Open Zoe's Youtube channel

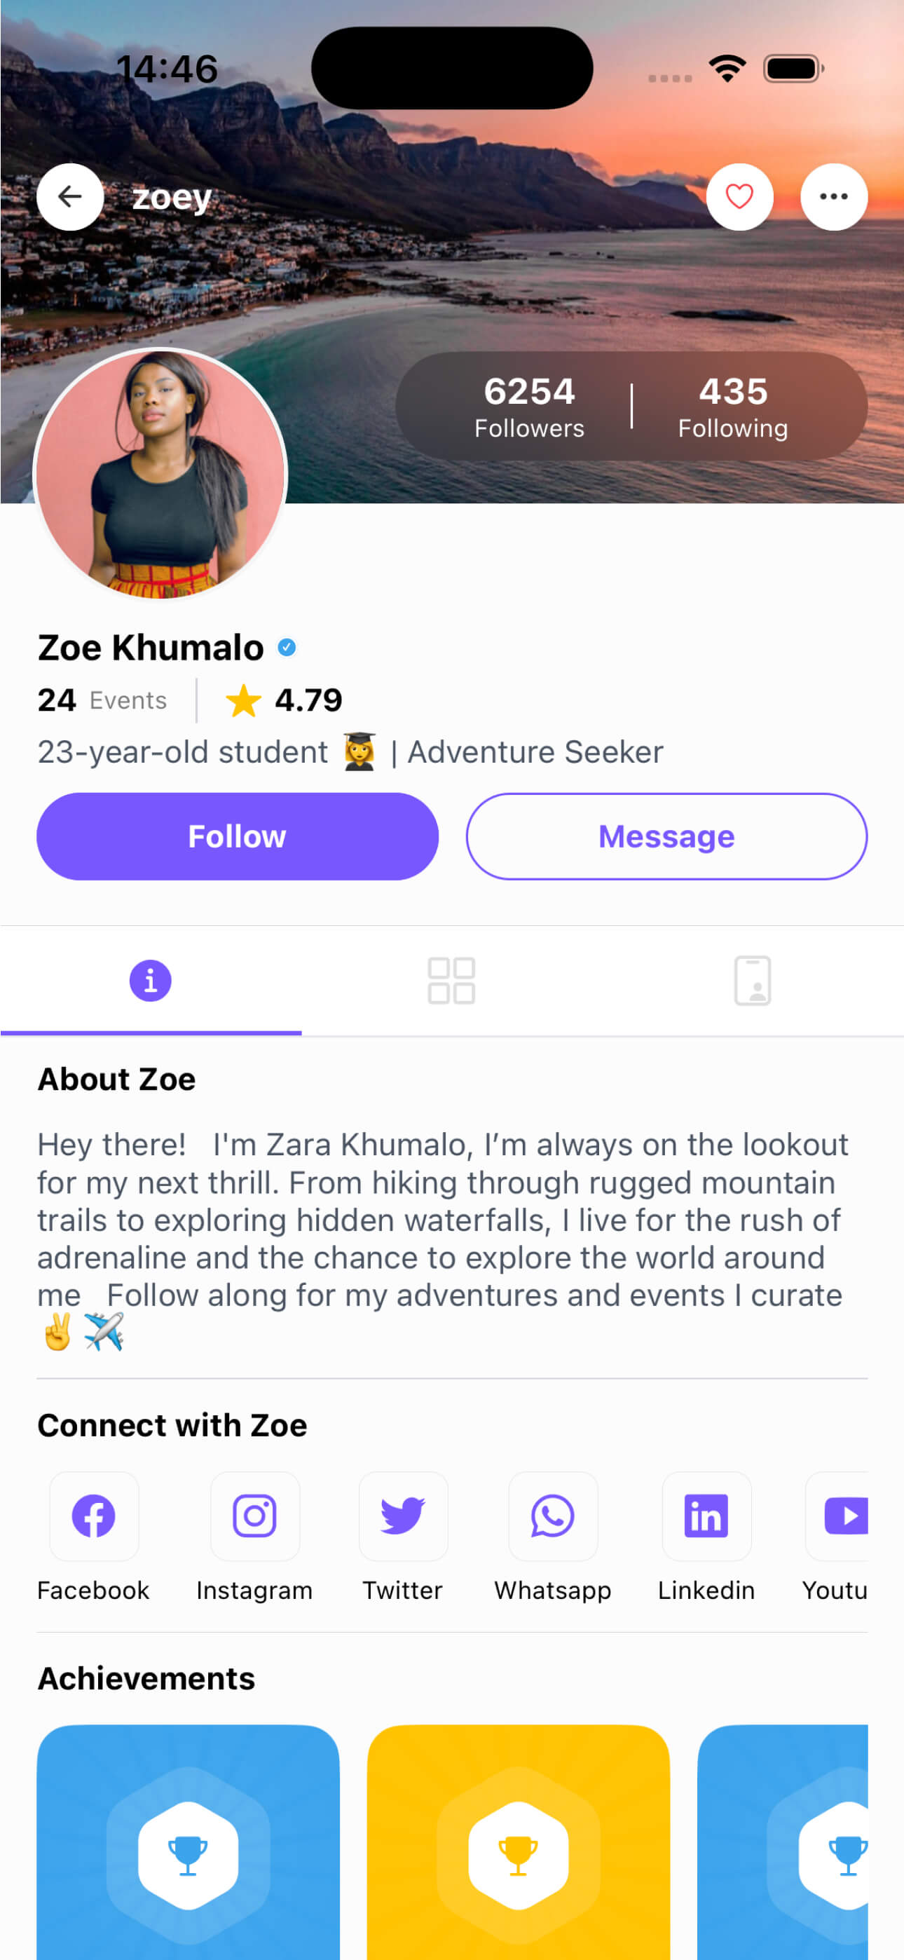[x=846, y=1516]
